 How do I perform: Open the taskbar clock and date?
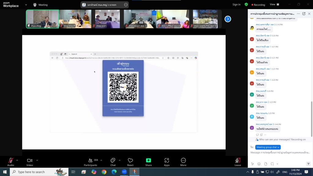[x=295, y=172]
